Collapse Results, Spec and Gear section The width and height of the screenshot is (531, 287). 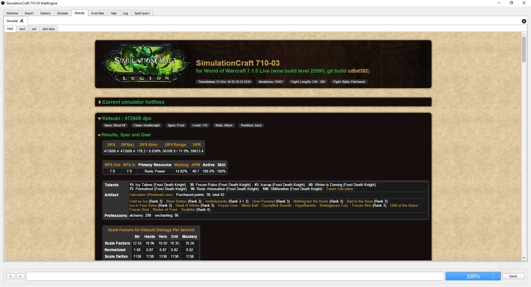pyautogui.click(x=124, y=135)
